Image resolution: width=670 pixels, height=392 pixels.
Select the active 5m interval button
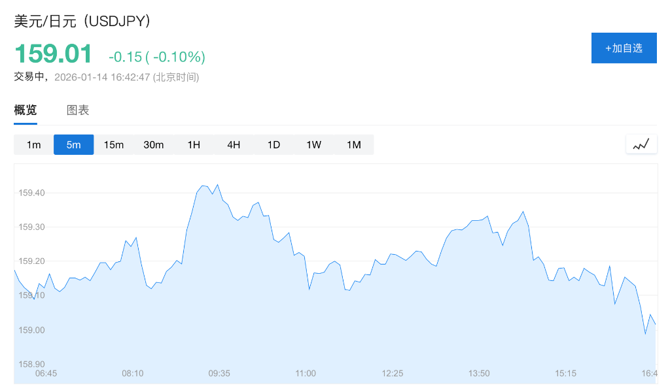point(74,145)
